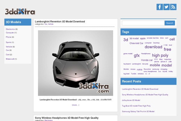Select the 'tug boat' tag
This screenshot has width=181, height=121.
point(126,74)
